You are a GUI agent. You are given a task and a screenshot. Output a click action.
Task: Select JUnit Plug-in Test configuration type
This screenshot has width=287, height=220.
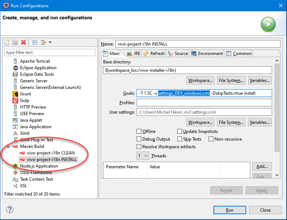[36, 140]
